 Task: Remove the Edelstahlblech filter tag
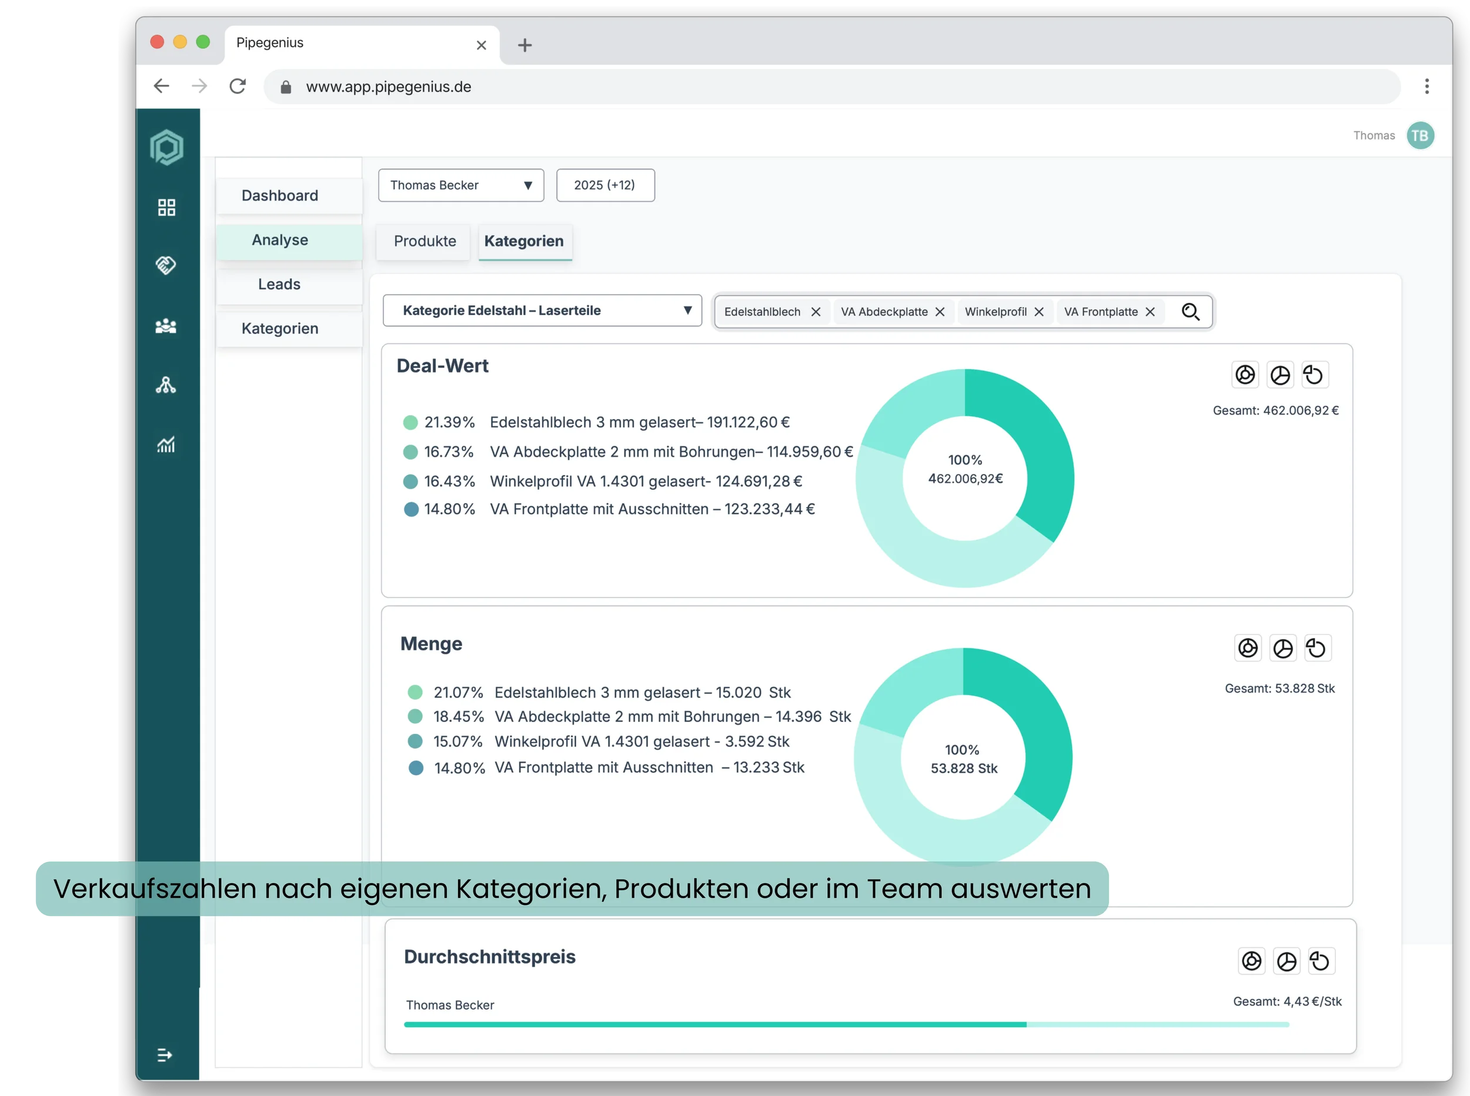click(x=816, y=312)
